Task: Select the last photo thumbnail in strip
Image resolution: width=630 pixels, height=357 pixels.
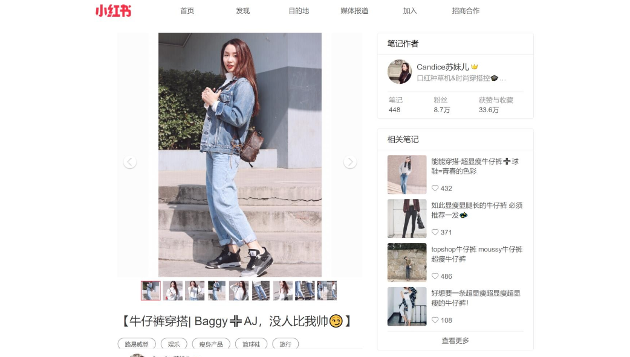Action: [326, 291]
